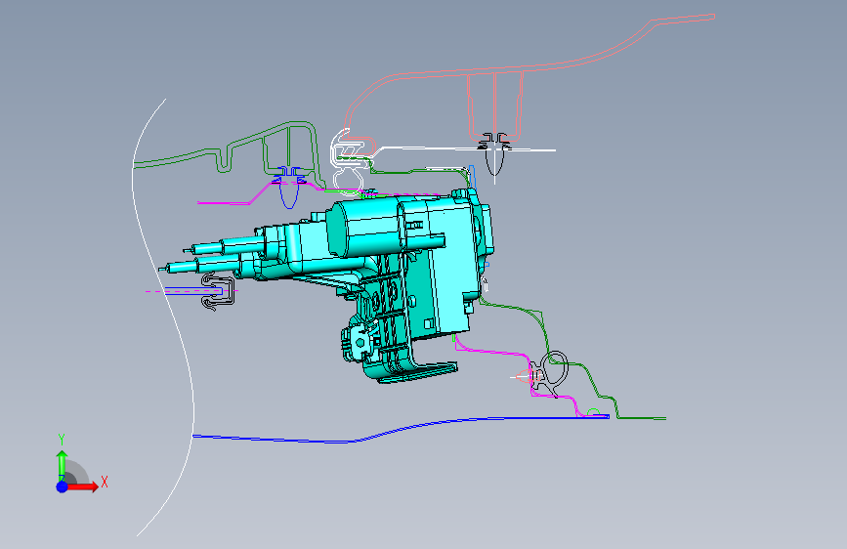Select the black push-pin clip under the pink trim
Image resolution: width=847 pixels, height=549 pixels.
point(494,154)
